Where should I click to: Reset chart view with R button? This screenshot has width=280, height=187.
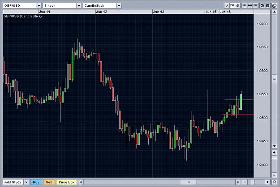coord(275,182)
